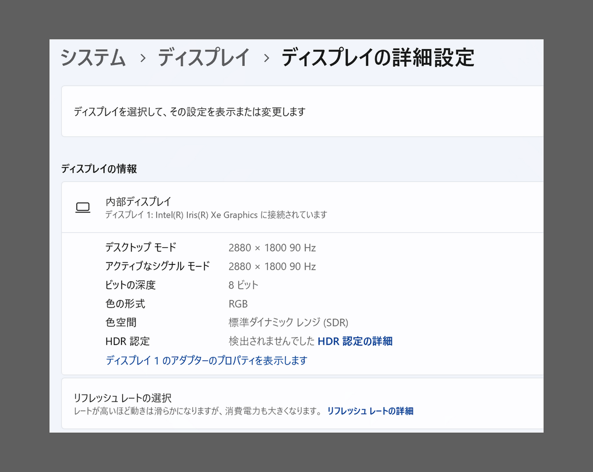Click the 検出されませんでした text
593x472 pixels.
coord(272,342)
